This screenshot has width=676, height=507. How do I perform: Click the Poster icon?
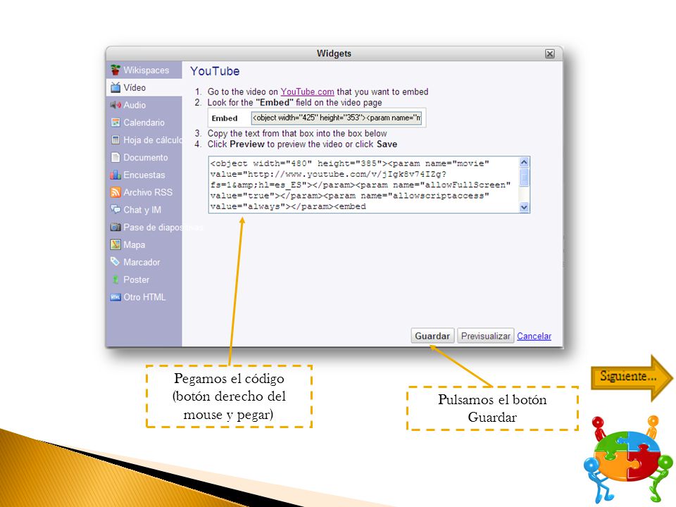(115, 280)
